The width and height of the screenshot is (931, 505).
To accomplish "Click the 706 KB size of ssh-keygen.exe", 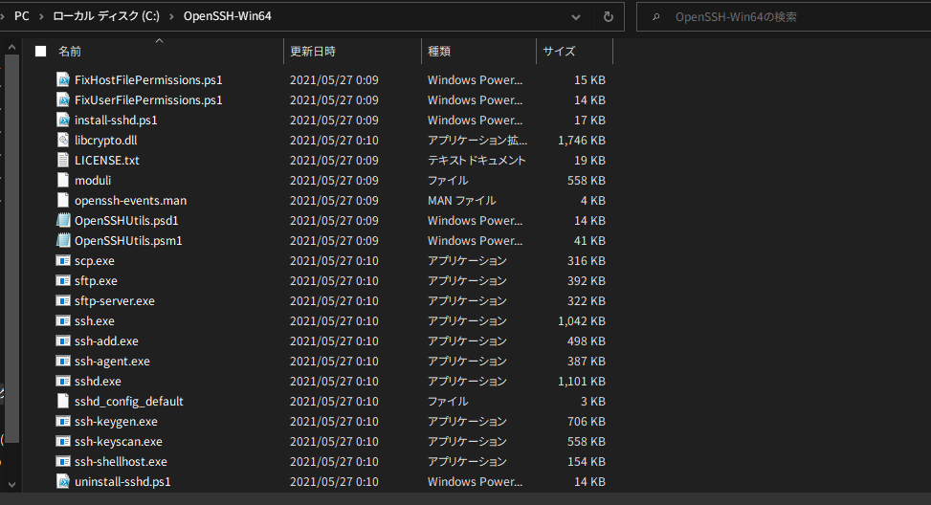I will click(587, 422).
